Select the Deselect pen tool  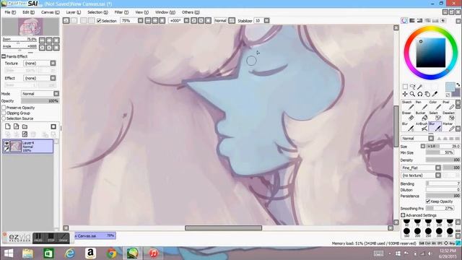pos(448,116)
